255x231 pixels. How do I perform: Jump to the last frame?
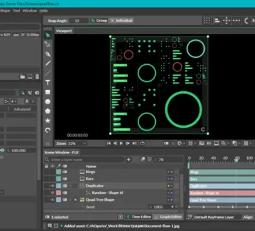(135, 143)
